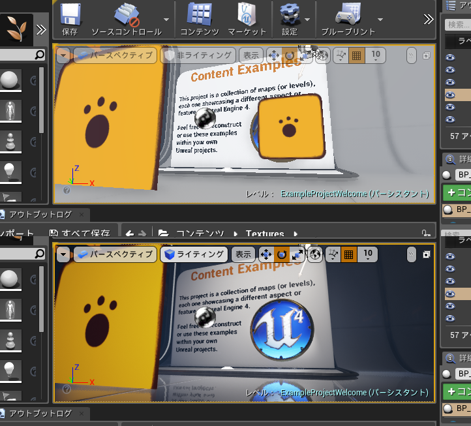The width and height of the screenshot is (471, 426).
Task: Open dropdown arrow next to ソースコントロール
Action: [166, 20]
